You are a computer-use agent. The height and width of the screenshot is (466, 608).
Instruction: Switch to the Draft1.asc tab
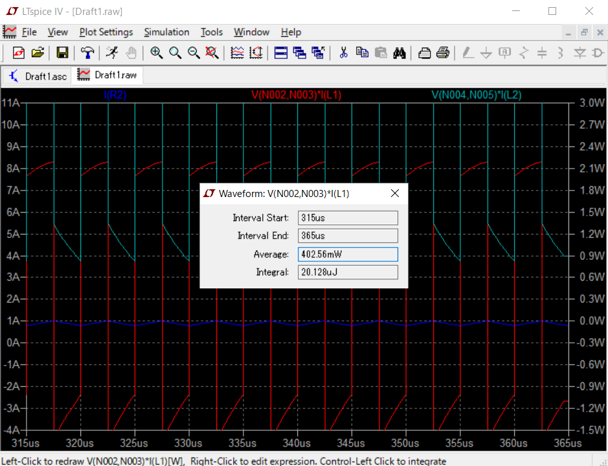point(38,76)
